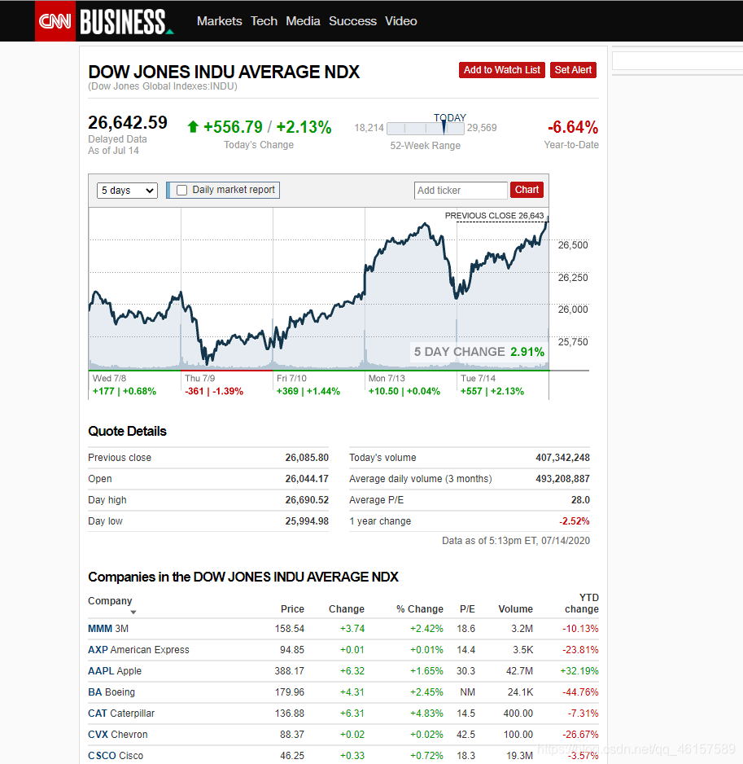Screen dimensions: 743x764
Task: Click the Set Alert button
Action: [x=573, y=70]
